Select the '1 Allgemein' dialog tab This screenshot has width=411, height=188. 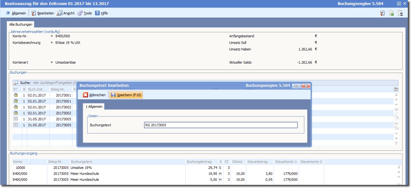[94, 107]
